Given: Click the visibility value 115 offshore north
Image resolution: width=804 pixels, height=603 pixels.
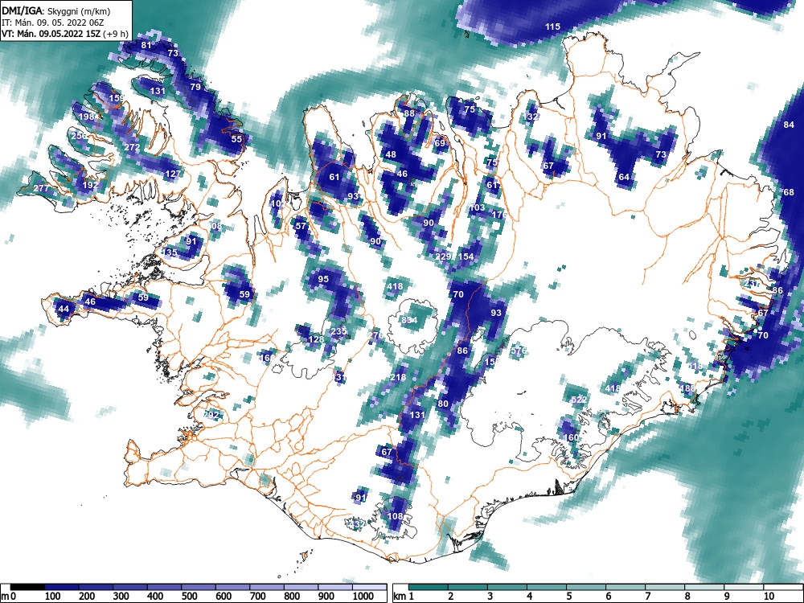Looking at the screenshot, I should pos(552,27).
